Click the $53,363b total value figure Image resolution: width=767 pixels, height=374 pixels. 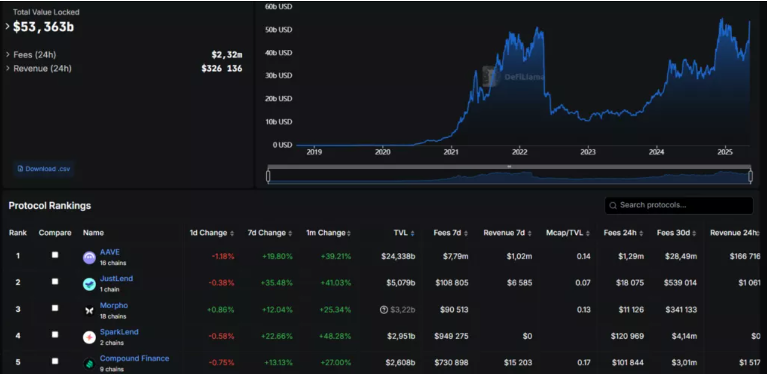point(43,27)
